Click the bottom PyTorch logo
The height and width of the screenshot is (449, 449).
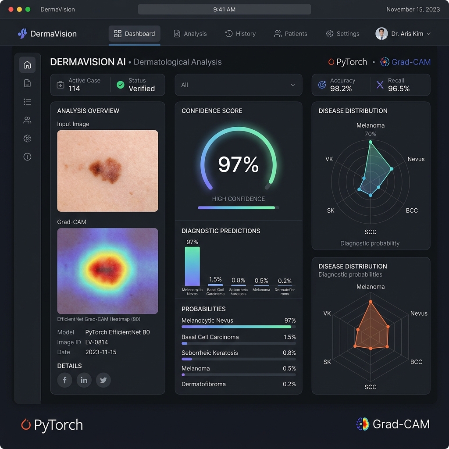pos(52,424)
